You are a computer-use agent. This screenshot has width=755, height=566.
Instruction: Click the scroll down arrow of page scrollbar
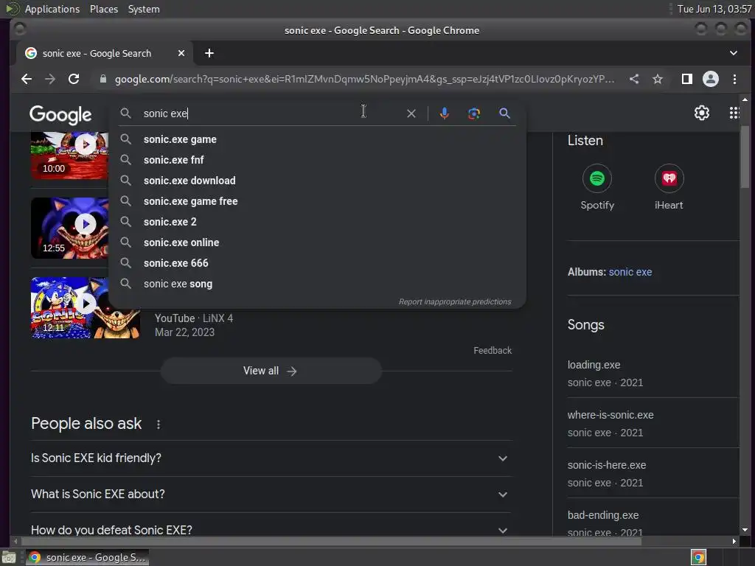[745, 530]
